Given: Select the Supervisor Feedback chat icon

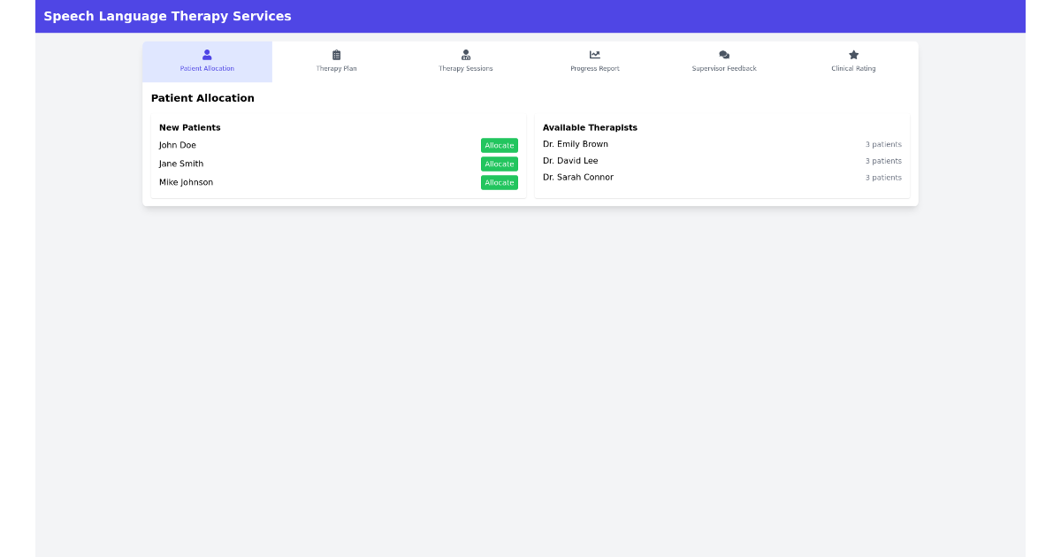Looking at the screenshot, I should click(723, 55).
